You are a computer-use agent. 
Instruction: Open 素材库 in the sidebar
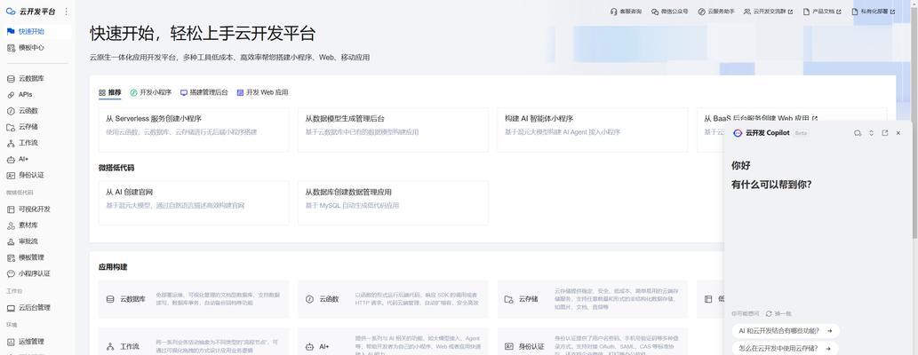[36, 225]
